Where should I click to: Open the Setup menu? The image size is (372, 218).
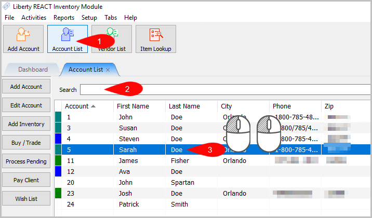pyautogui.click(x=89, y=18)
